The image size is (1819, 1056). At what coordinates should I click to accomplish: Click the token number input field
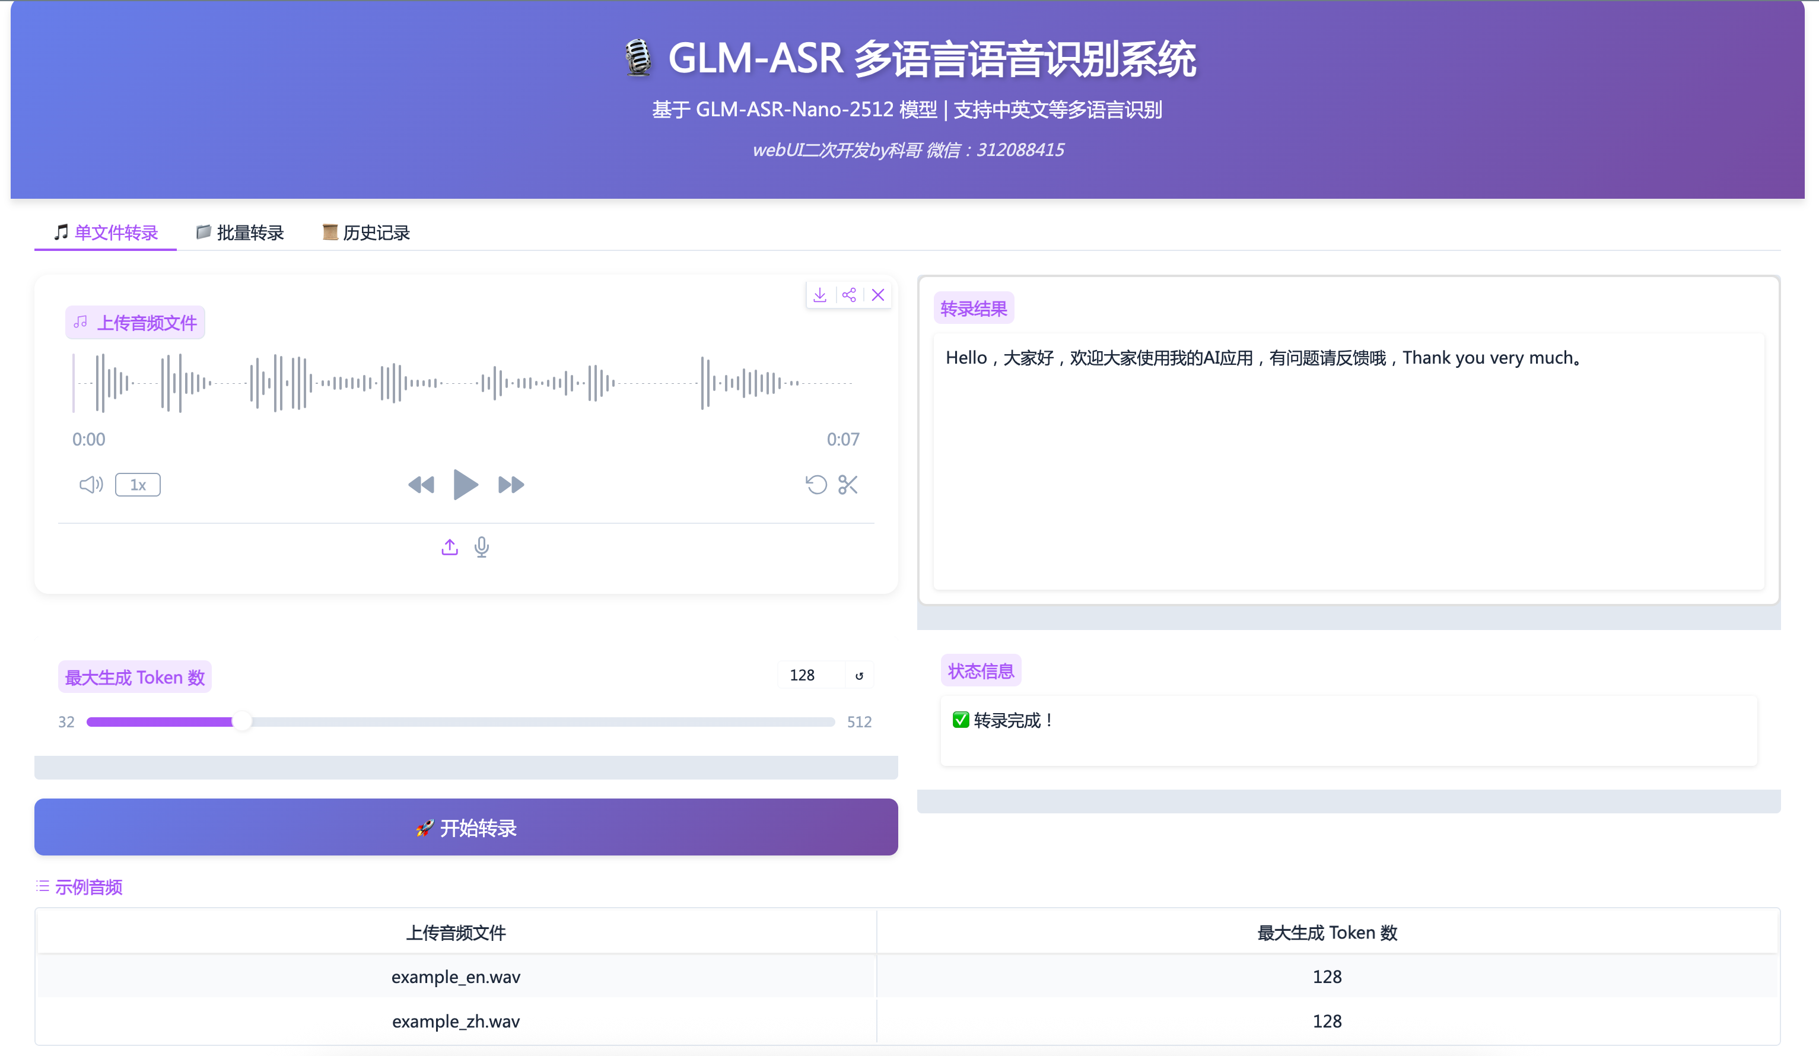click(810, 676)
